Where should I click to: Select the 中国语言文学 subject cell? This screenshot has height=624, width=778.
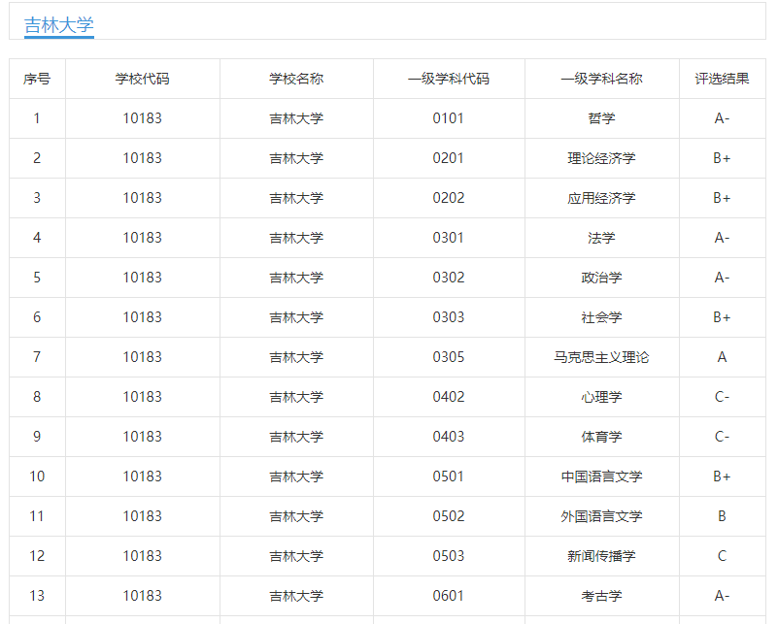(602, 476)
